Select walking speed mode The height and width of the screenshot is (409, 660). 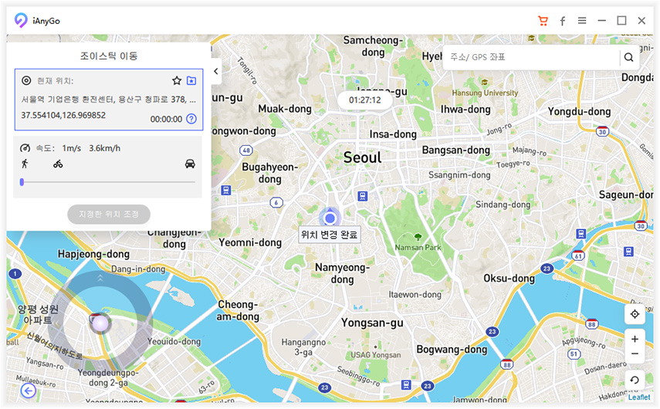point(25,164)
